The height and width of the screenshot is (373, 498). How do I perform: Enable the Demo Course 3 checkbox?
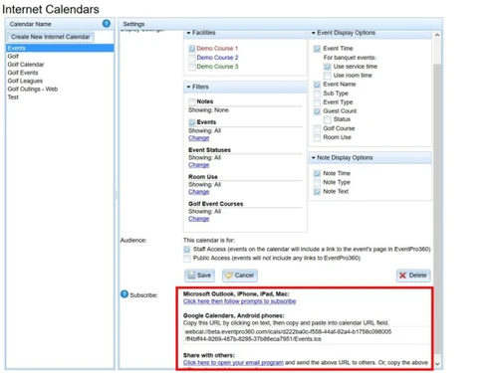[192, 67]
